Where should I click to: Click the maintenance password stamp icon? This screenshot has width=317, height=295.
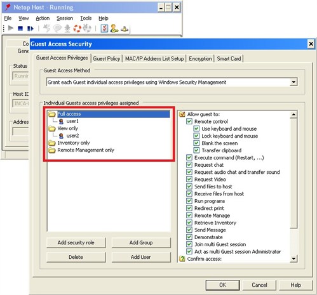pyautogui.click(x=125, y=29)
